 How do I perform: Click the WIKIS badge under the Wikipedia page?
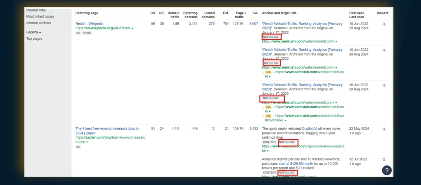(x=87, y=33)
